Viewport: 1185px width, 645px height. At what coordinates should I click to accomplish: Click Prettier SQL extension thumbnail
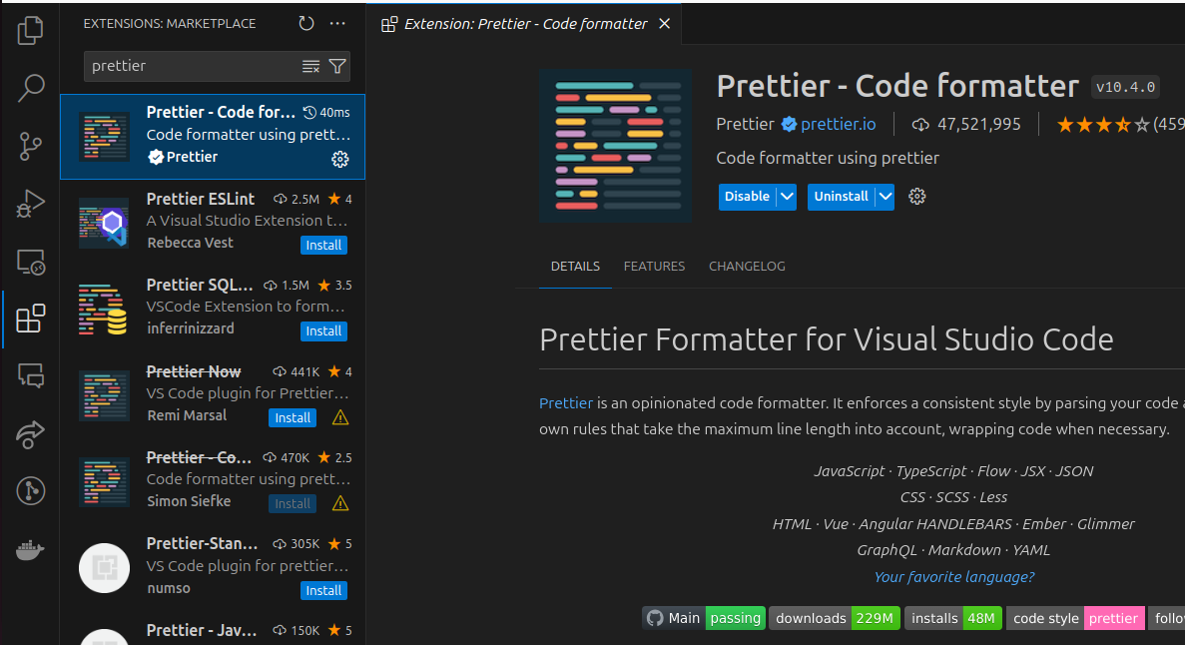tap(104, 310)
